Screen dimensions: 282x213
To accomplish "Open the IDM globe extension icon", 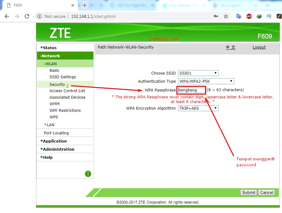I will pyautogui.click(x=259, y=16).
